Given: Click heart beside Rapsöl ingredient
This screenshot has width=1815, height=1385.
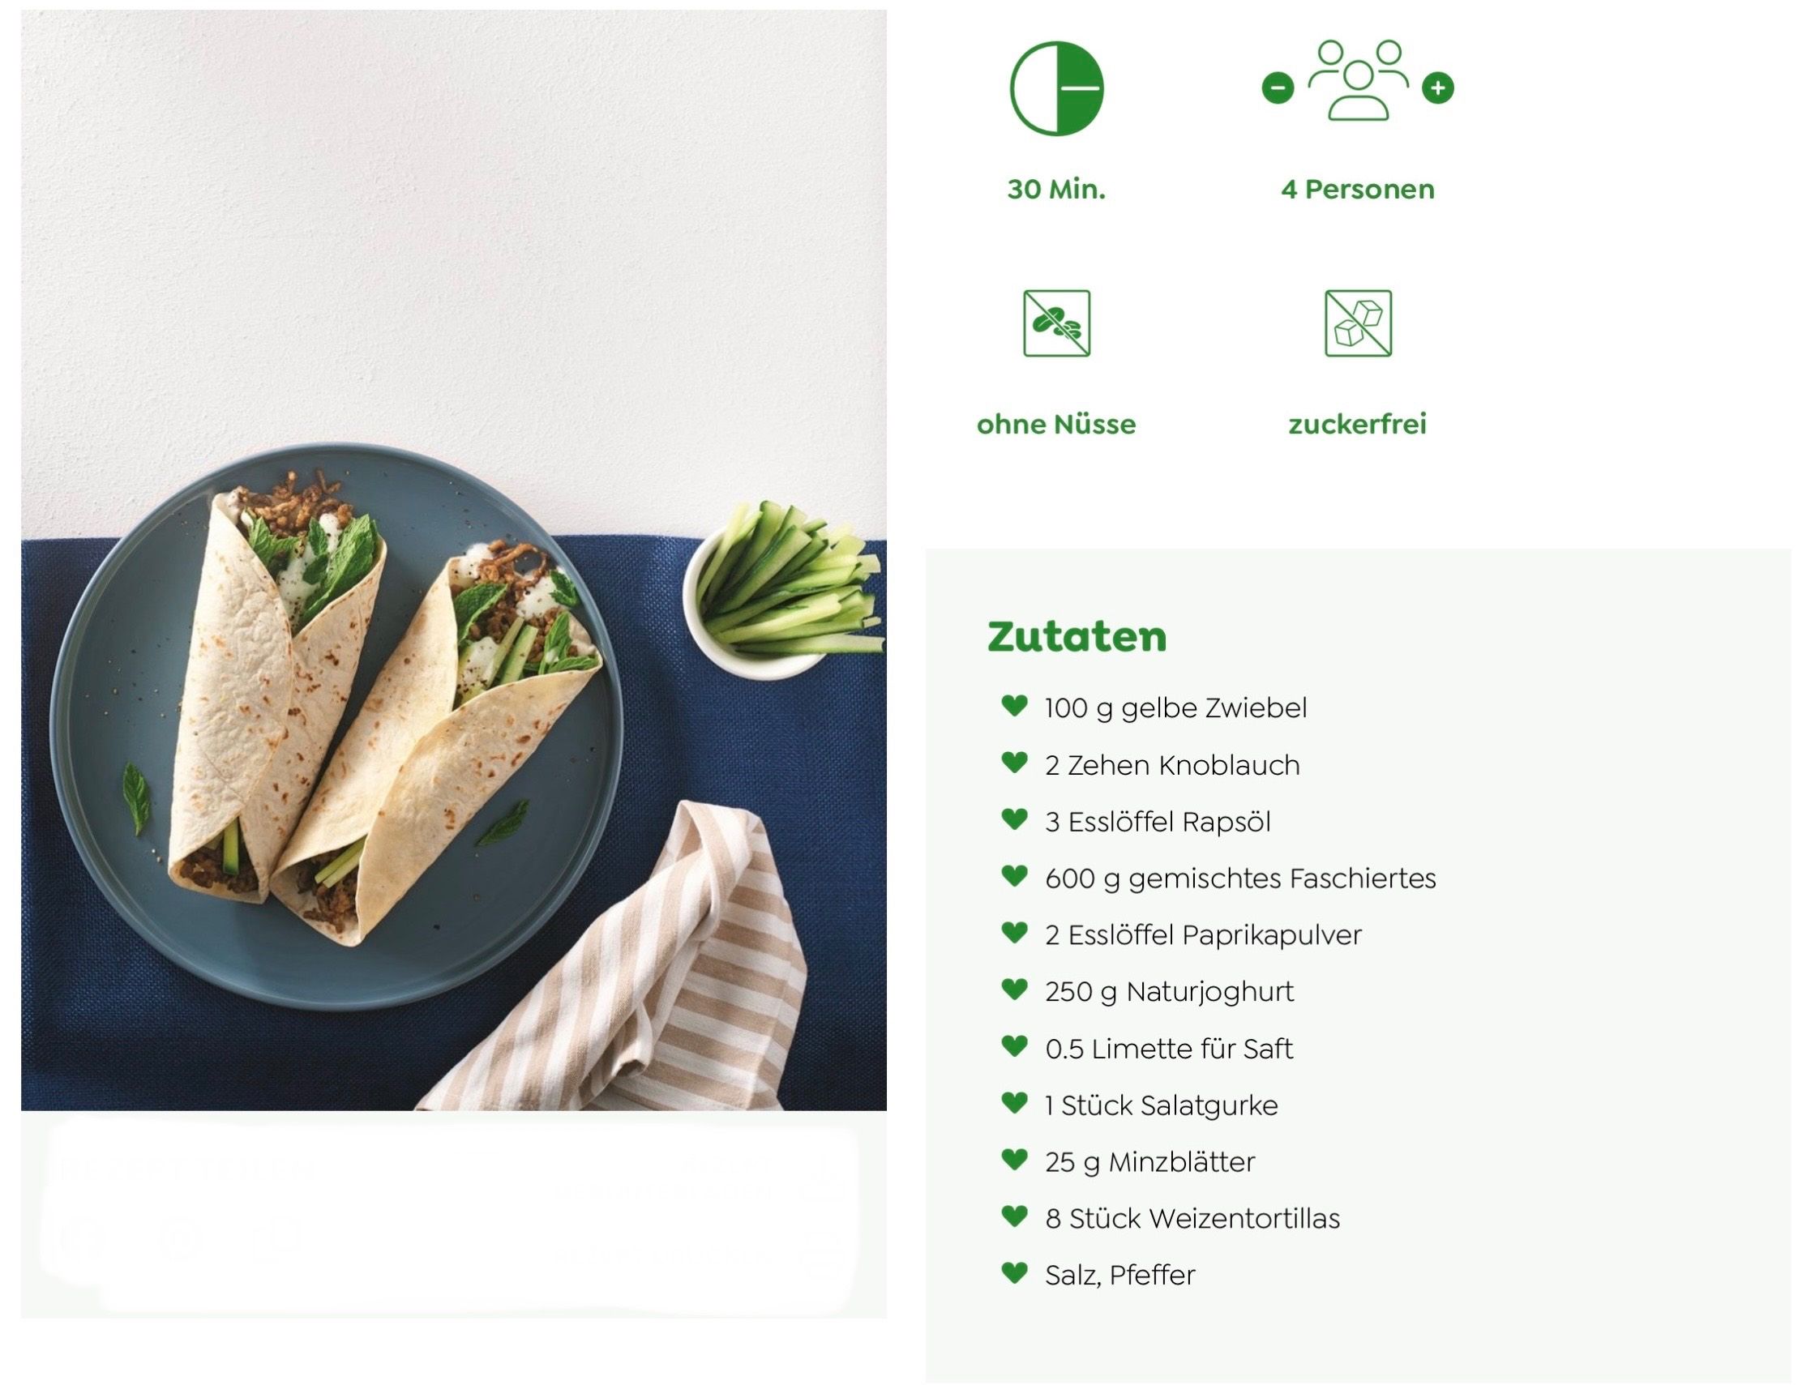Looking at the screenshot, I should pos(1014,819).
